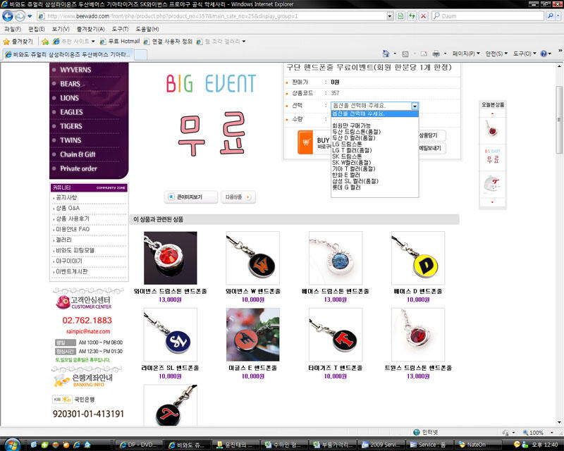The height and width of the screenshot is (451, 564).
Task: Open the 타이거즈 T 핸드폰줄 product thumbnail
Action: point(336,335)
